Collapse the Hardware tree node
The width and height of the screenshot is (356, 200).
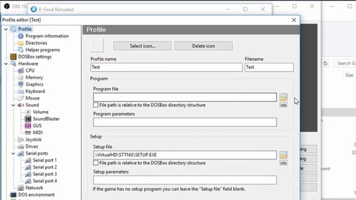click(6, 64)
